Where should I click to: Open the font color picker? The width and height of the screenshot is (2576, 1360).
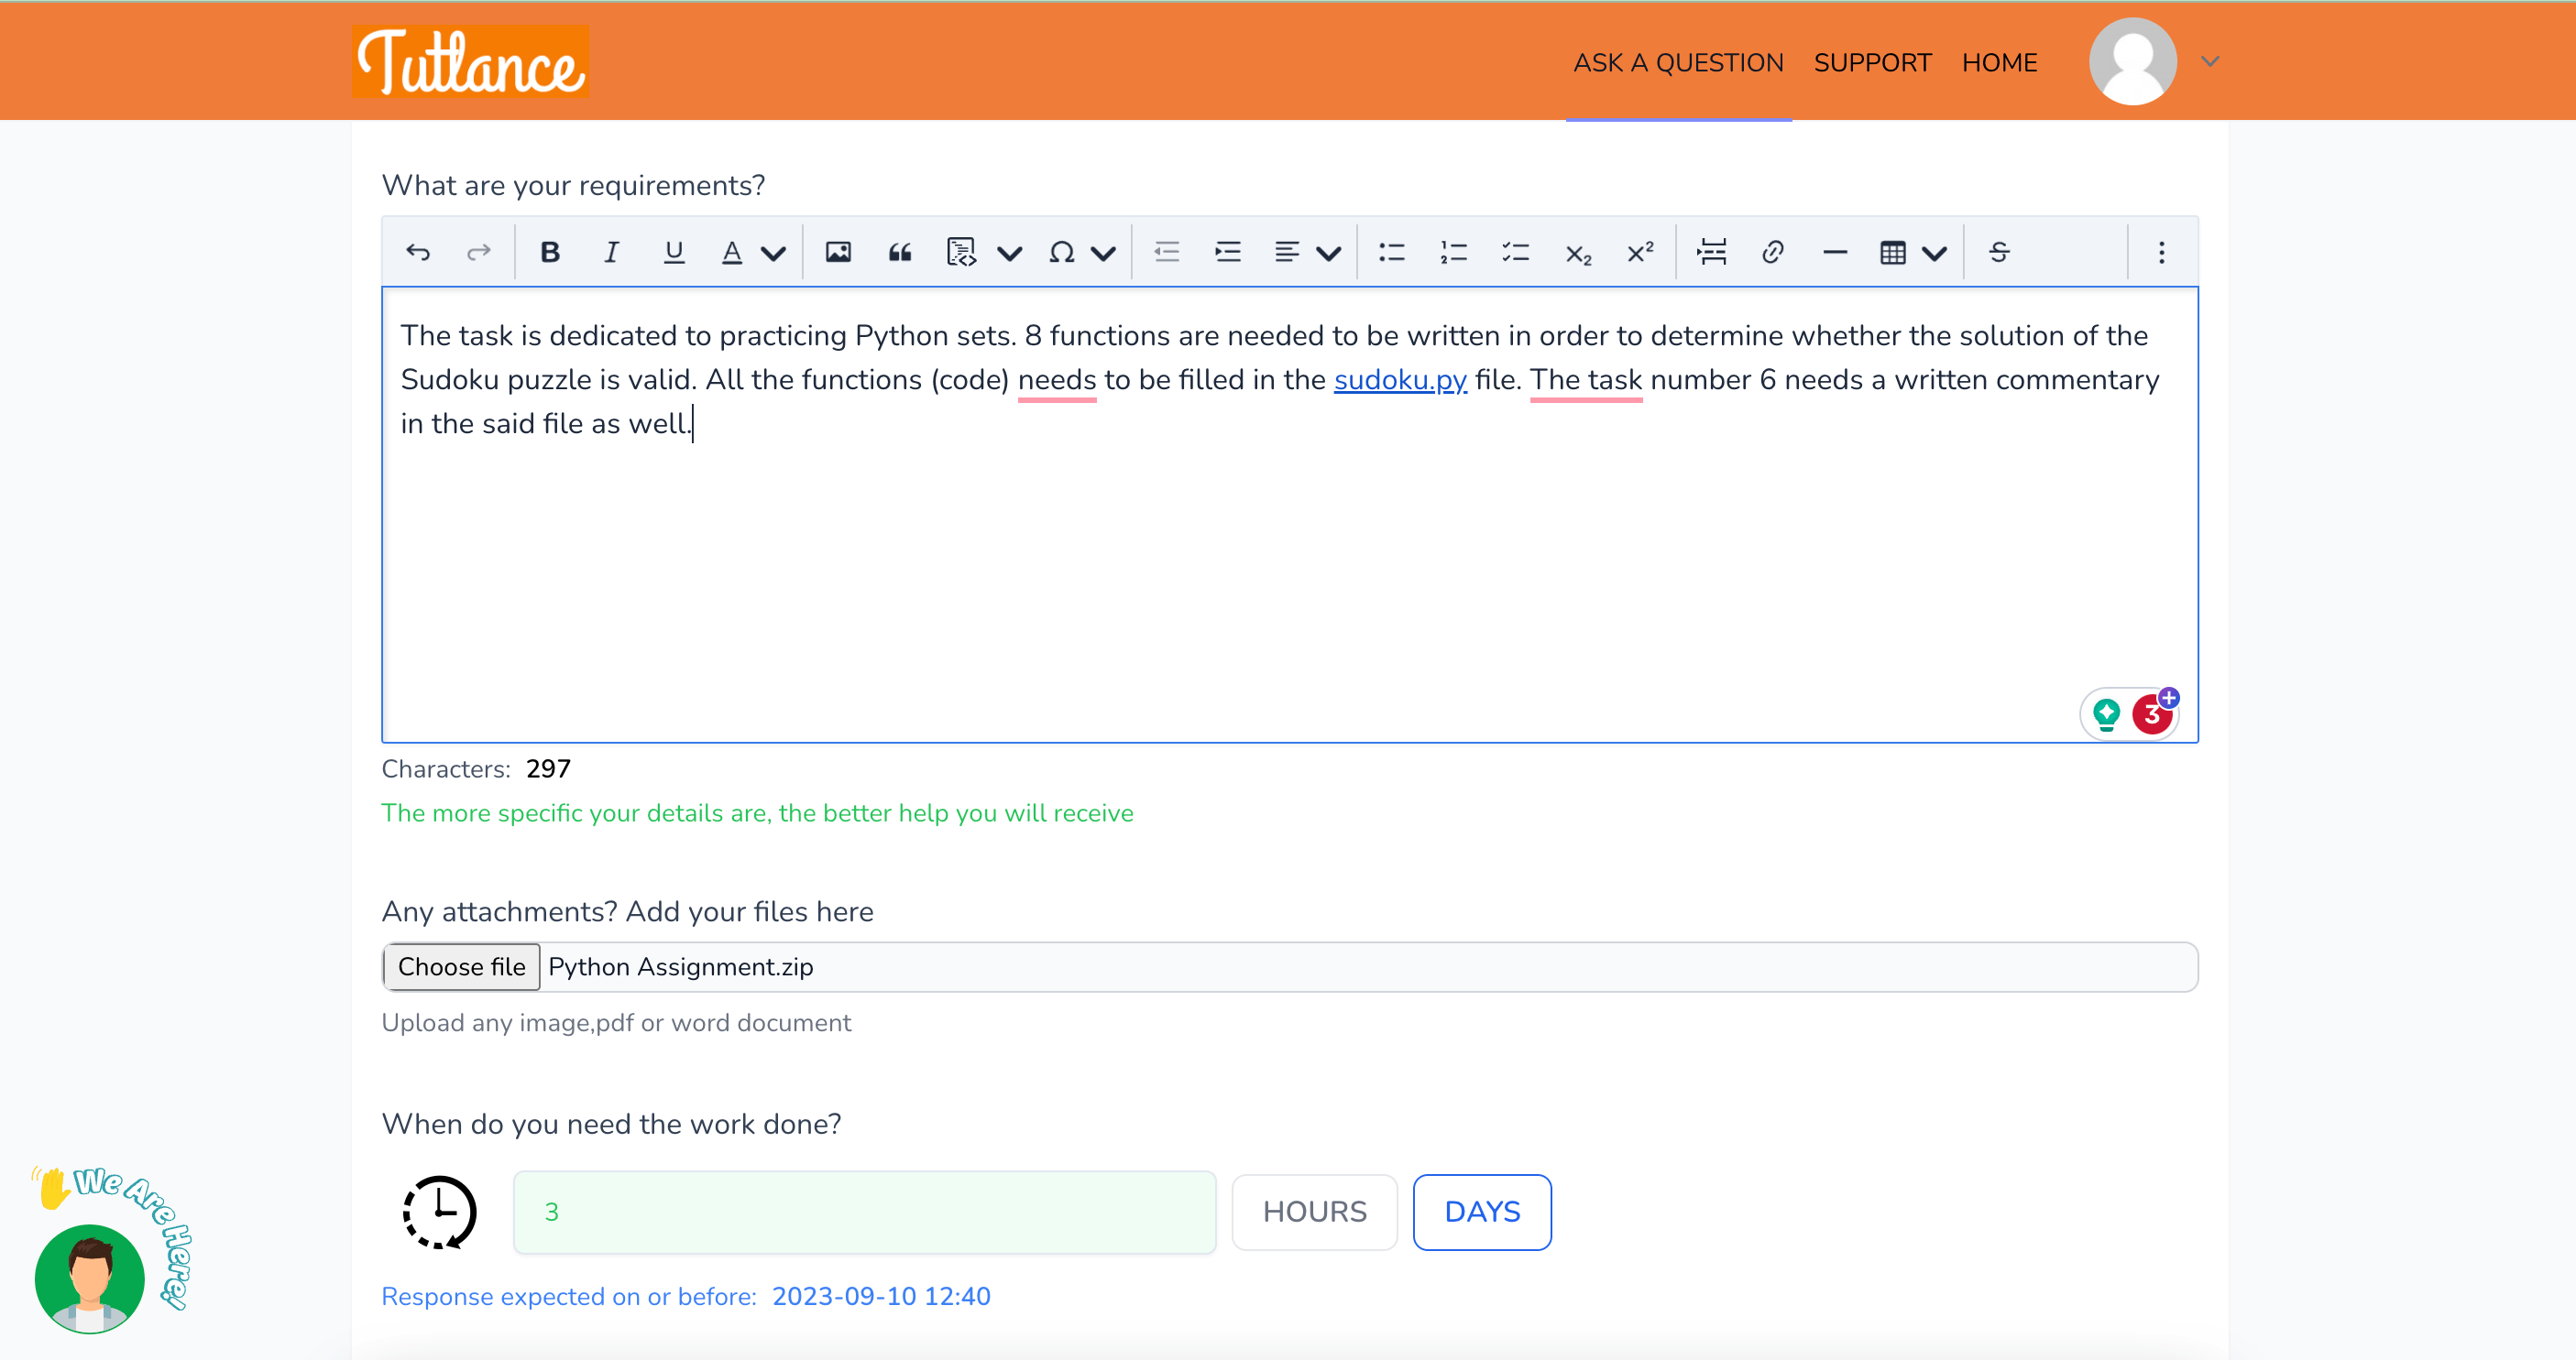(733, 252)
